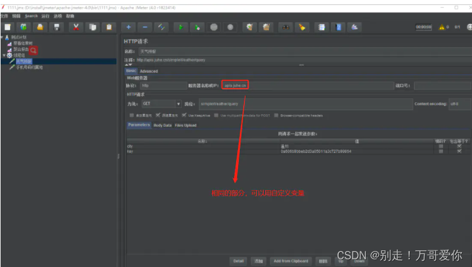The image size is (472, 267).
Task: Switch to the Basic tab
Action: click(131, 70)
